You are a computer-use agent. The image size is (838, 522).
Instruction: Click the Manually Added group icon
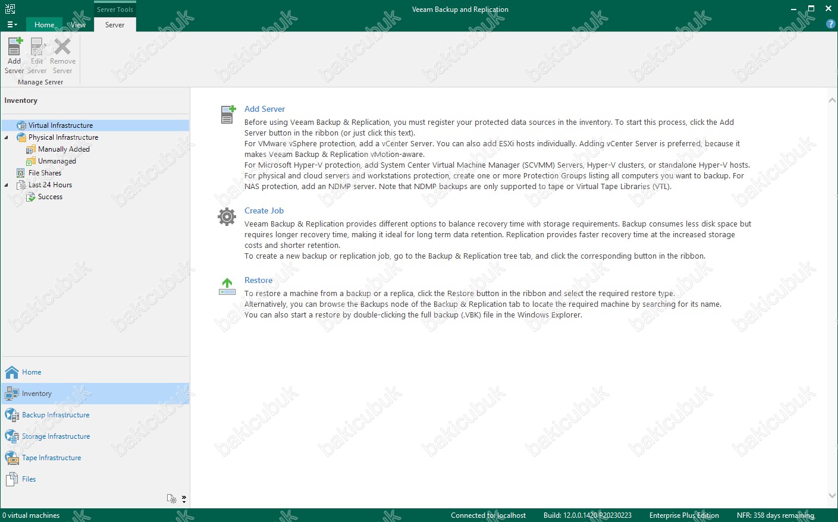click(31, 149)
